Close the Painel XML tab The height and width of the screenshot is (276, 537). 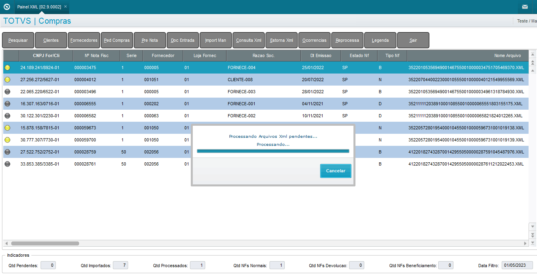65,6
